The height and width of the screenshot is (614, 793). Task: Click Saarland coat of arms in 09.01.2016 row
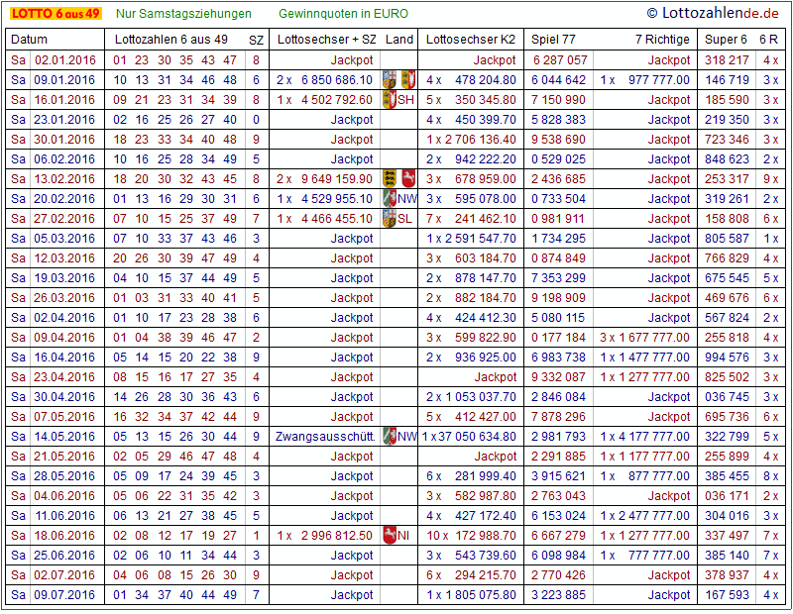coord(389,79)
